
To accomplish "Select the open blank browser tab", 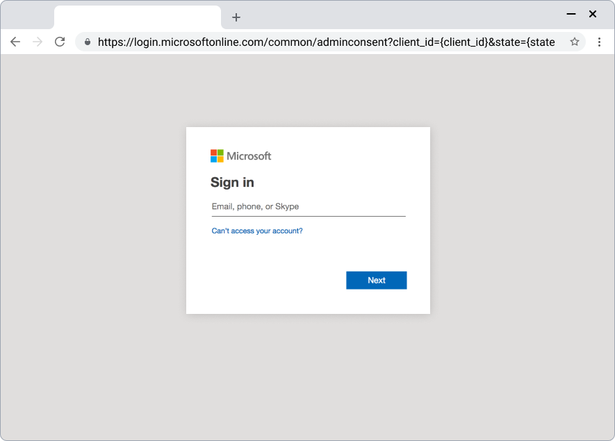I will pos(137,17).
